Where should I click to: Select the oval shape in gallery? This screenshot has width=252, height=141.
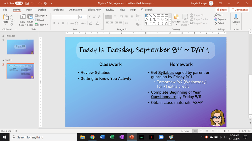click(x=163, y=16)
